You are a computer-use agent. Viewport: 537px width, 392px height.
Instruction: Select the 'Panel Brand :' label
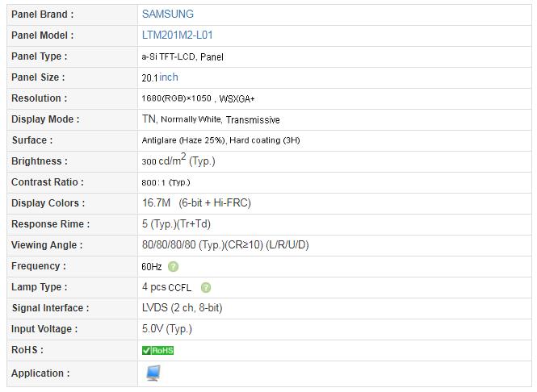[x=43, y=15]
